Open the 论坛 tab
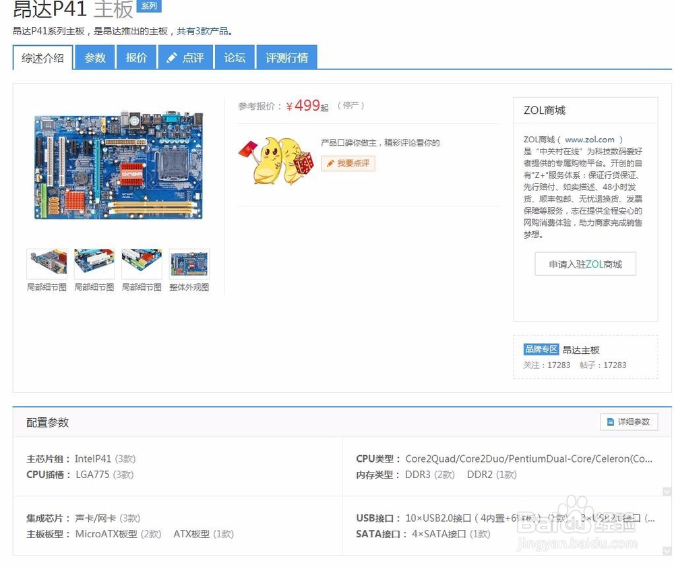The height and width of the screenshot is (567, 674). [x=234, y=57]
